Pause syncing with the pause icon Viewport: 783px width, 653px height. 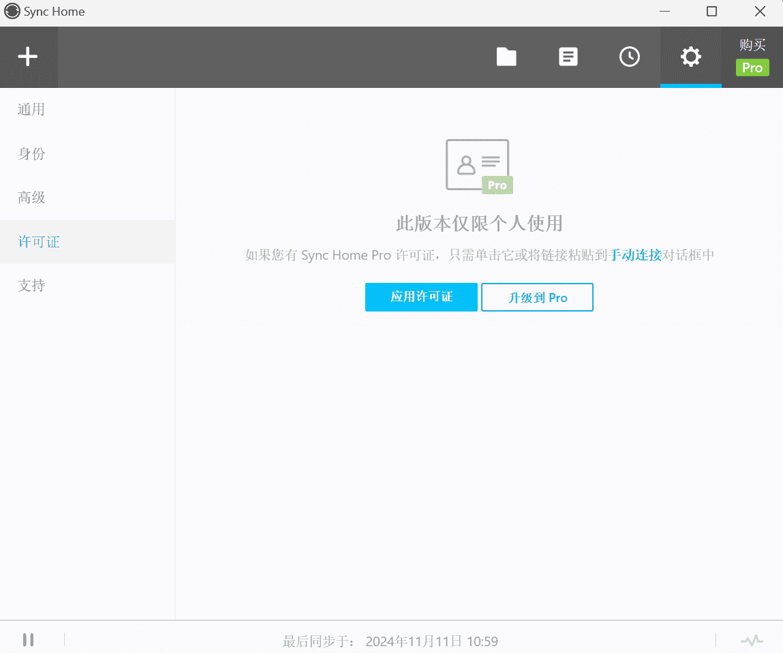(x=29, y=640)
